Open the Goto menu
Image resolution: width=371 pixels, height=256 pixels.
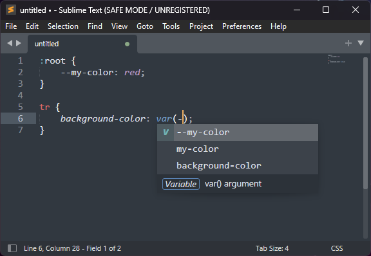point(145,26)
